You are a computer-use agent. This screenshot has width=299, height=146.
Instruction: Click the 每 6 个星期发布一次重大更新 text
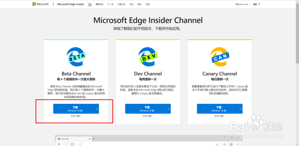pos(76,79)
